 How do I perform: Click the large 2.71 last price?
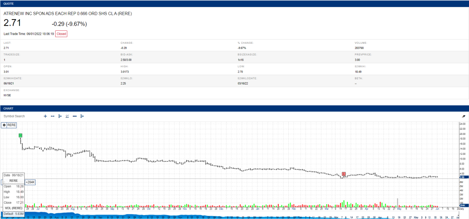tap(12, 23)
